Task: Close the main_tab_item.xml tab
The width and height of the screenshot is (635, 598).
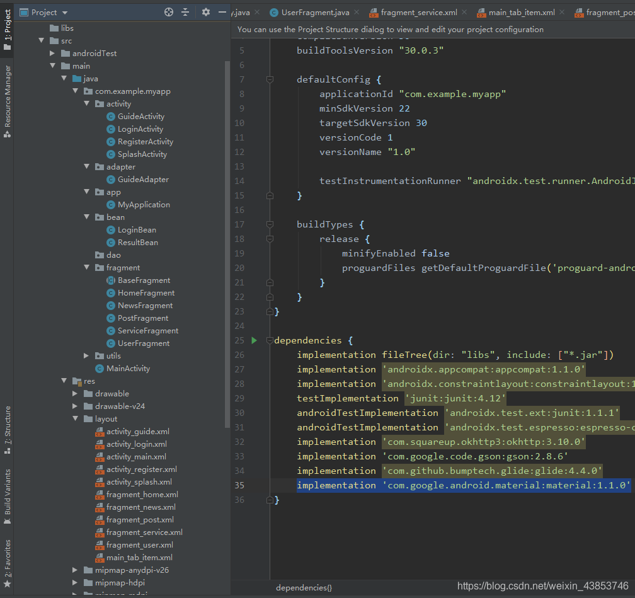Action: pyautogui.click(x=562, y=12)
